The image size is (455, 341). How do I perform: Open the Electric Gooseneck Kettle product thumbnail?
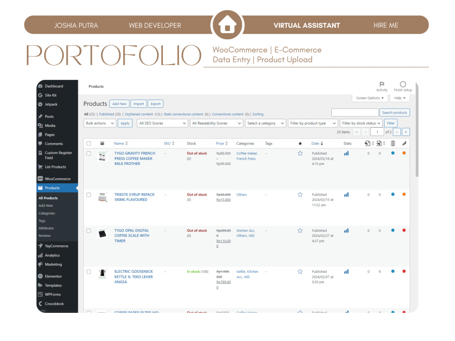click(x=102, y=274)
